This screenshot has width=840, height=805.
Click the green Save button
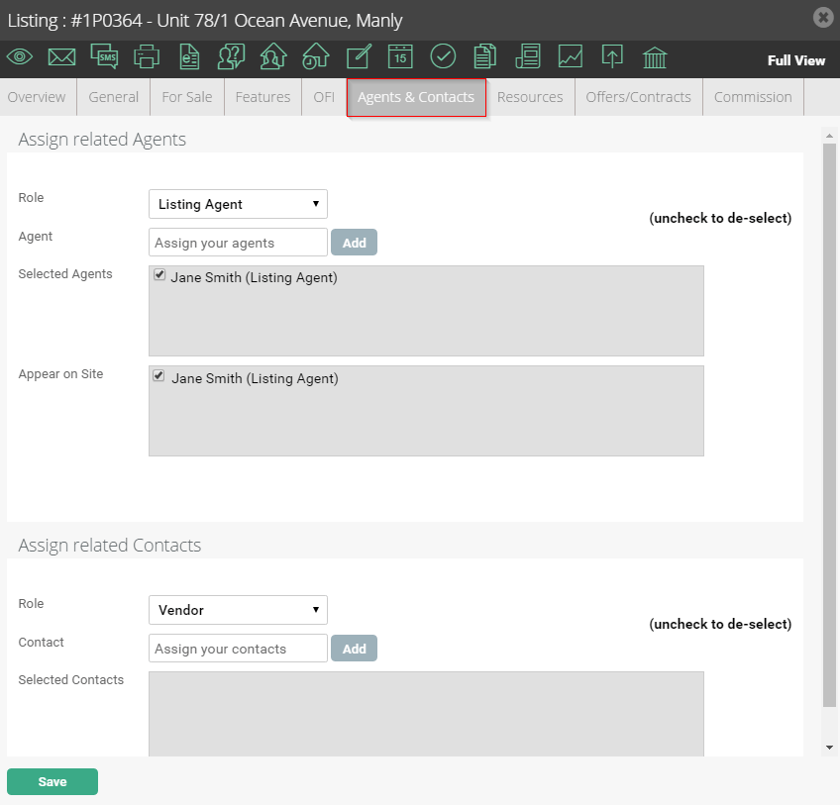click(52, 782)
